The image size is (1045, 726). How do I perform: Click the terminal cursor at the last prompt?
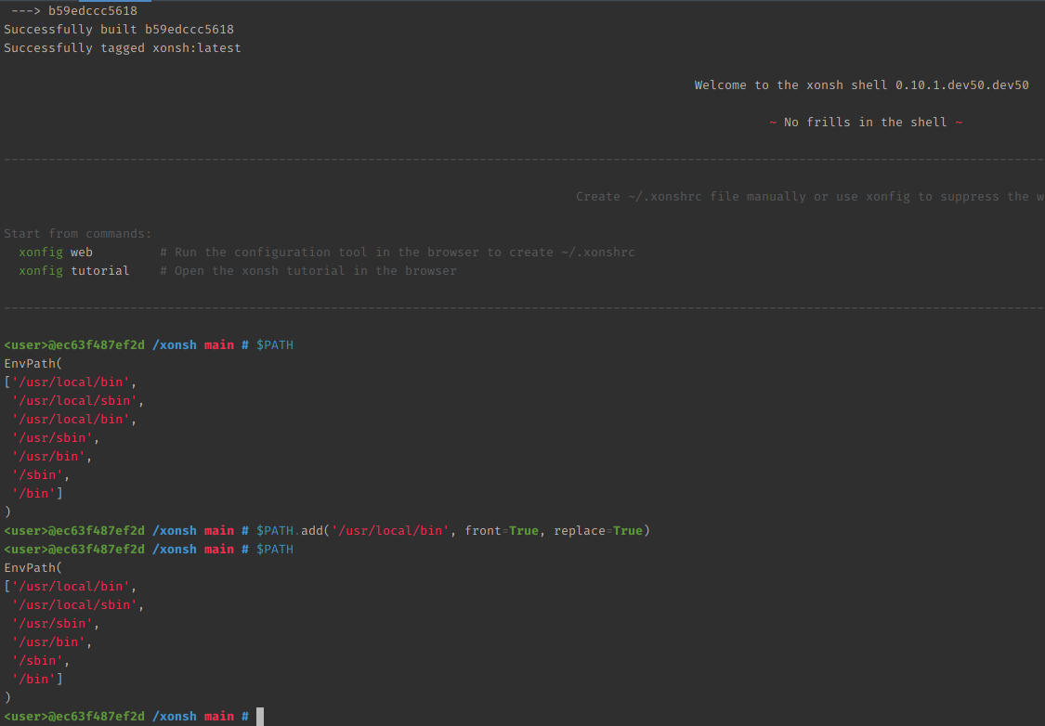[260, 717]
